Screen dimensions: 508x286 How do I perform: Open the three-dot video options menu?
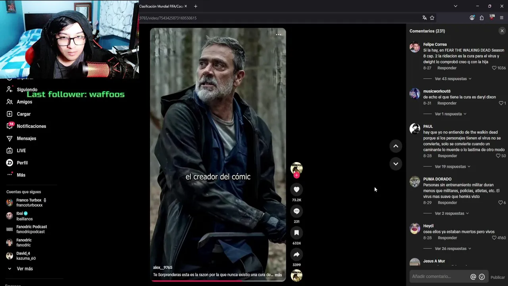coord(279,35)
